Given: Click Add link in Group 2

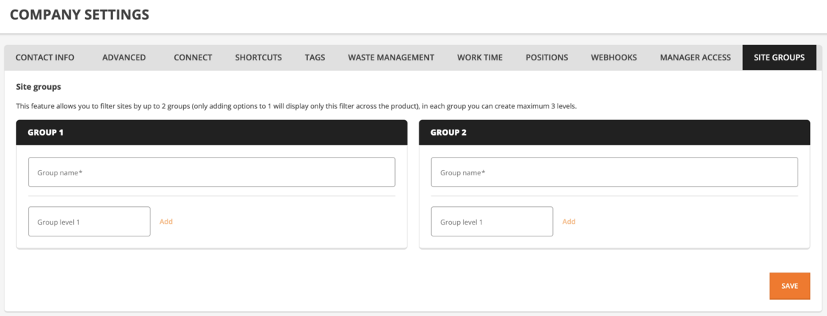Looking at the screenshot, I should [x=569, y=222].
